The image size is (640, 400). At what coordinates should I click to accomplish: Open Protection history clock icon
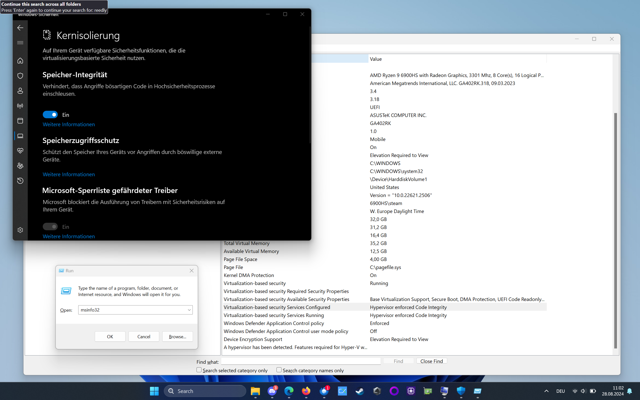click(20, 181)
